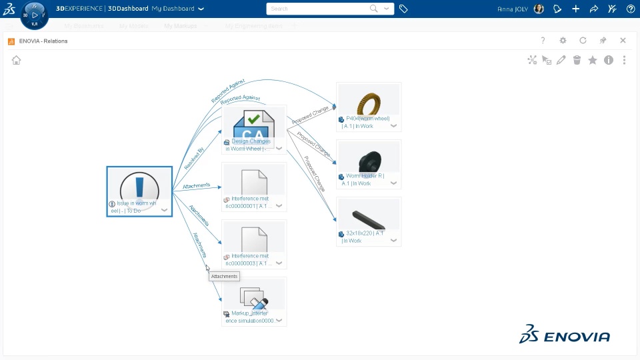This screenshot has height=360, width=640.
Task: Expand the search options chevron
Action: click(387, 9)
